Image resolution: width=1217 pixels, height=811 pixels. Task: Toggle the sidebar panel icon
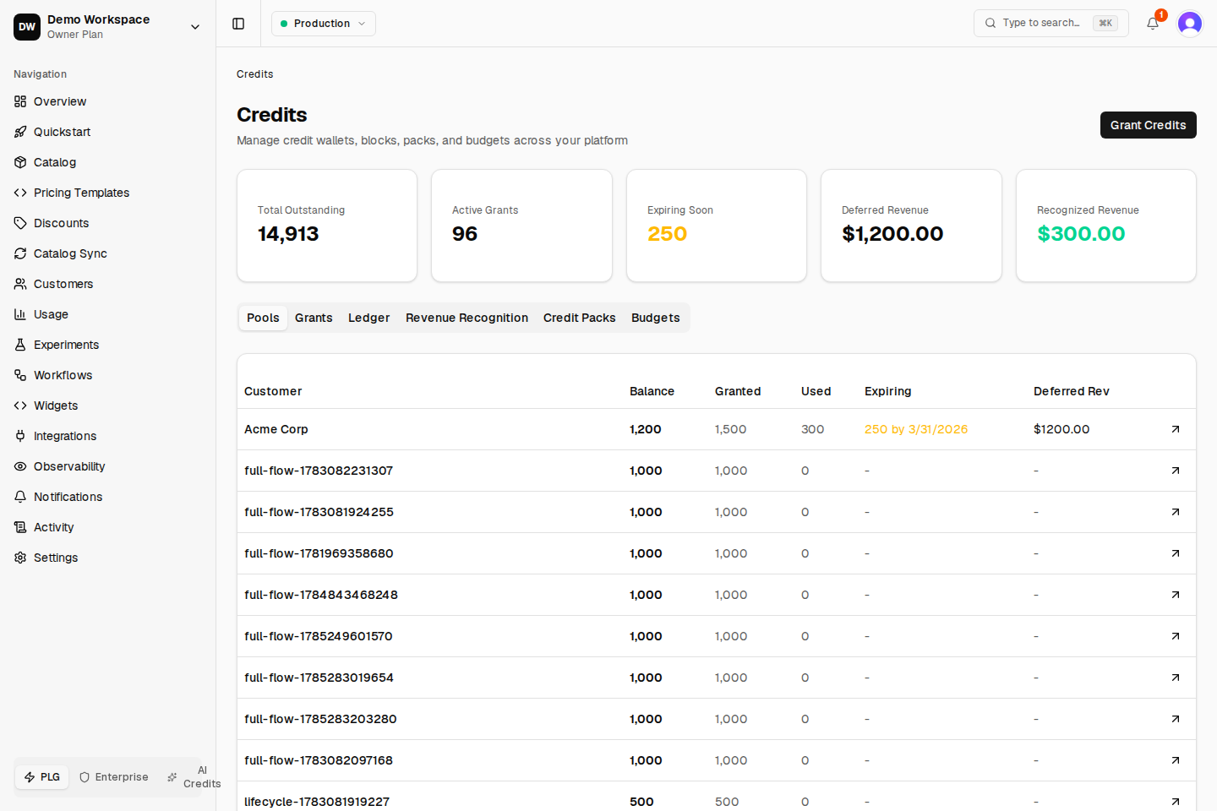(238, 24)
